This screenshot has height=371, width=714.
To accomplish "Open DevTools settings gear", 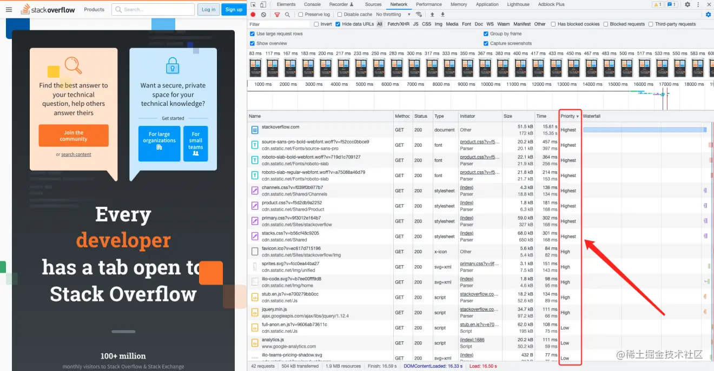I will tap(687, 4).
